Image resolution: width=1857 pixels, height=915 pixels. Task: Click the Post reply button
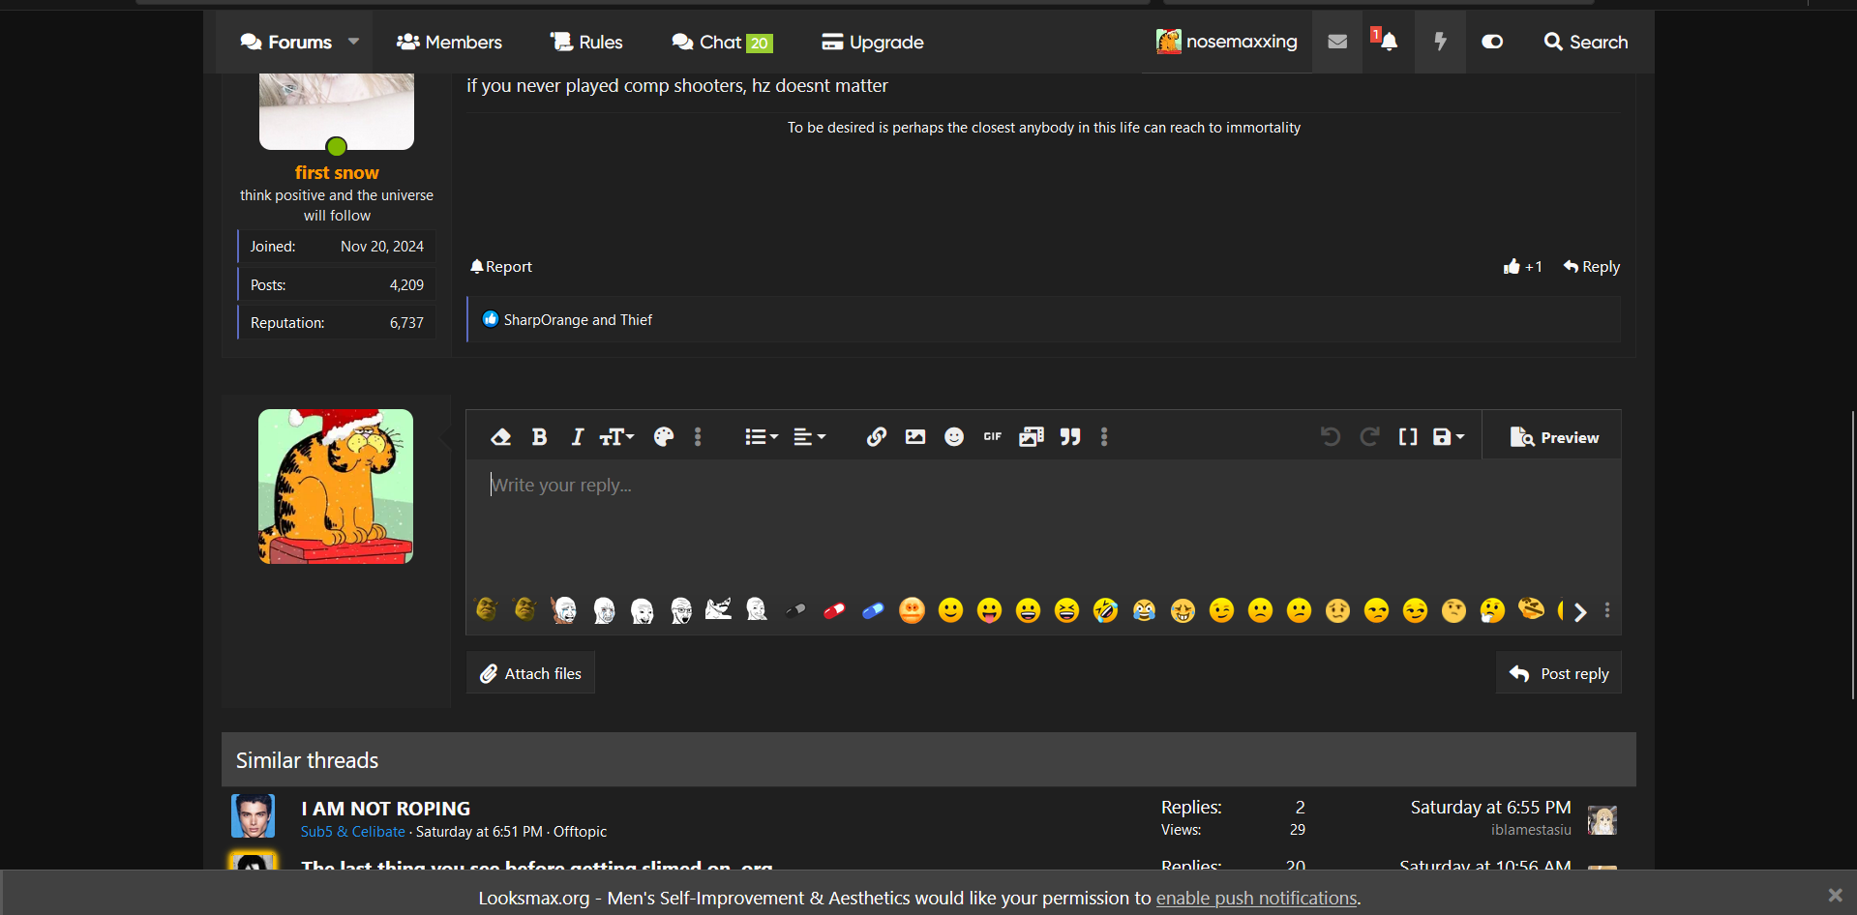tap(1559, 673)
